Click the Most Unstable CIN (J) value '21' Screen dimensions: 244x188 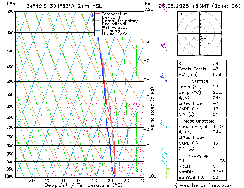point(215,149)
